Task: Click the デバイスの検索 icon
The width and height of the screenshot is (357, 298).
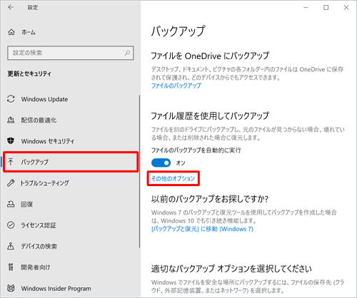Action: click(x=11, y=246)
